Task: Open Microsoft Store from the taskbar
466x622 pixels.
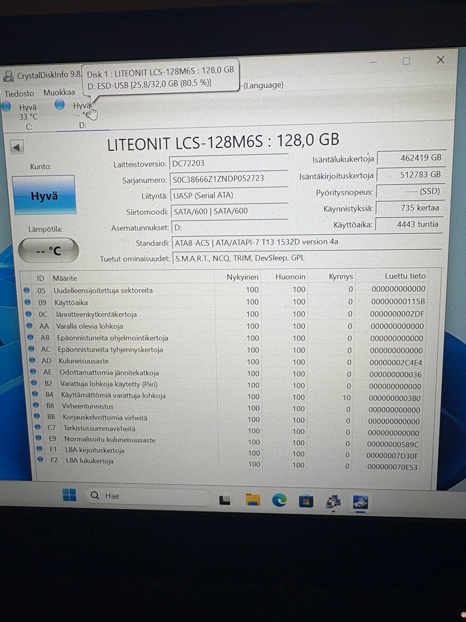Action: pyautogui.click(x=306, y=501)
